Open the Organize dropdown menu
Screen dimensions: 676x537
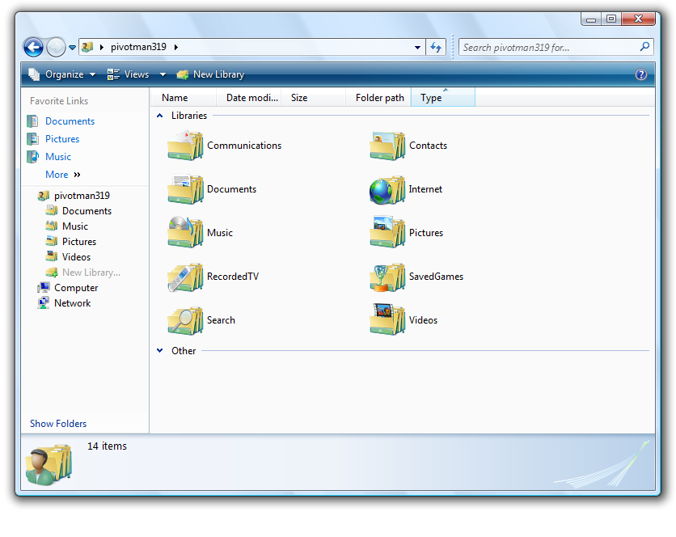point(62,74)
